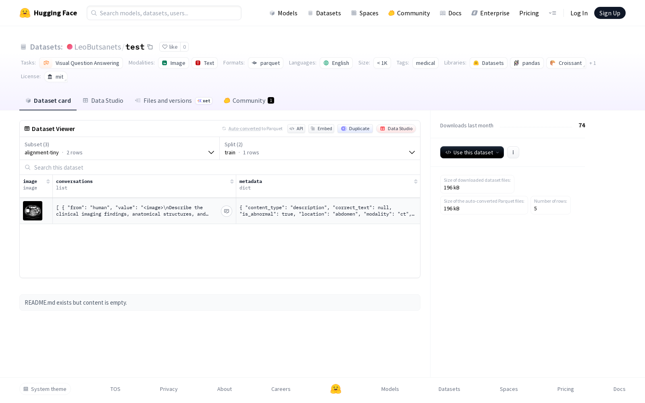The width and height of the screenshot is (645, 403).
Task: Open the additional navigation menu icon in header
Action: tap(552, 13)
